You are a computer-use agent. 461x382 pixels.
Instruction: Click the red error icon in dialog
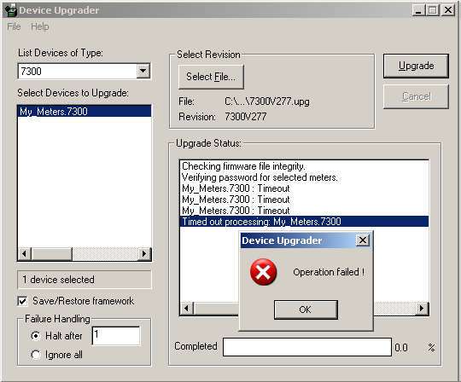(x=263, y=272)
